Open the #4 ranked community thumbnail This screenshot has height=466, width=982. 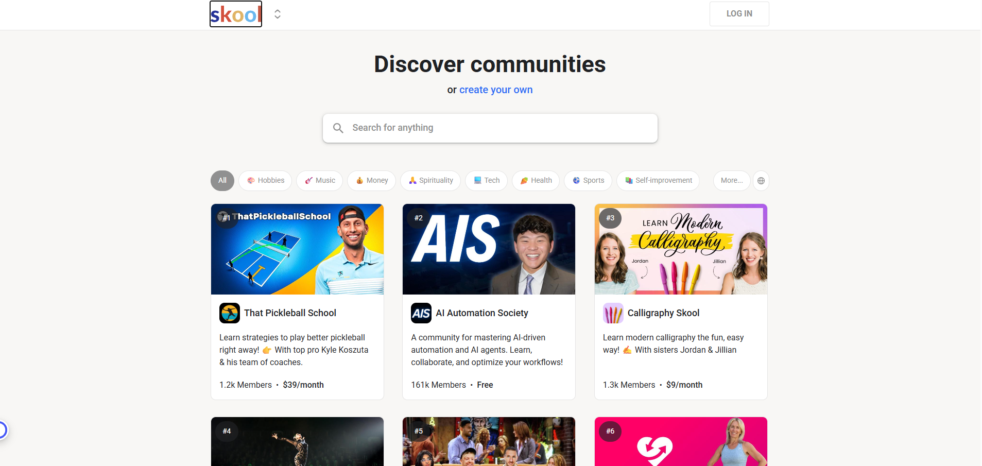pyautogui.click(x=297, y=442)
